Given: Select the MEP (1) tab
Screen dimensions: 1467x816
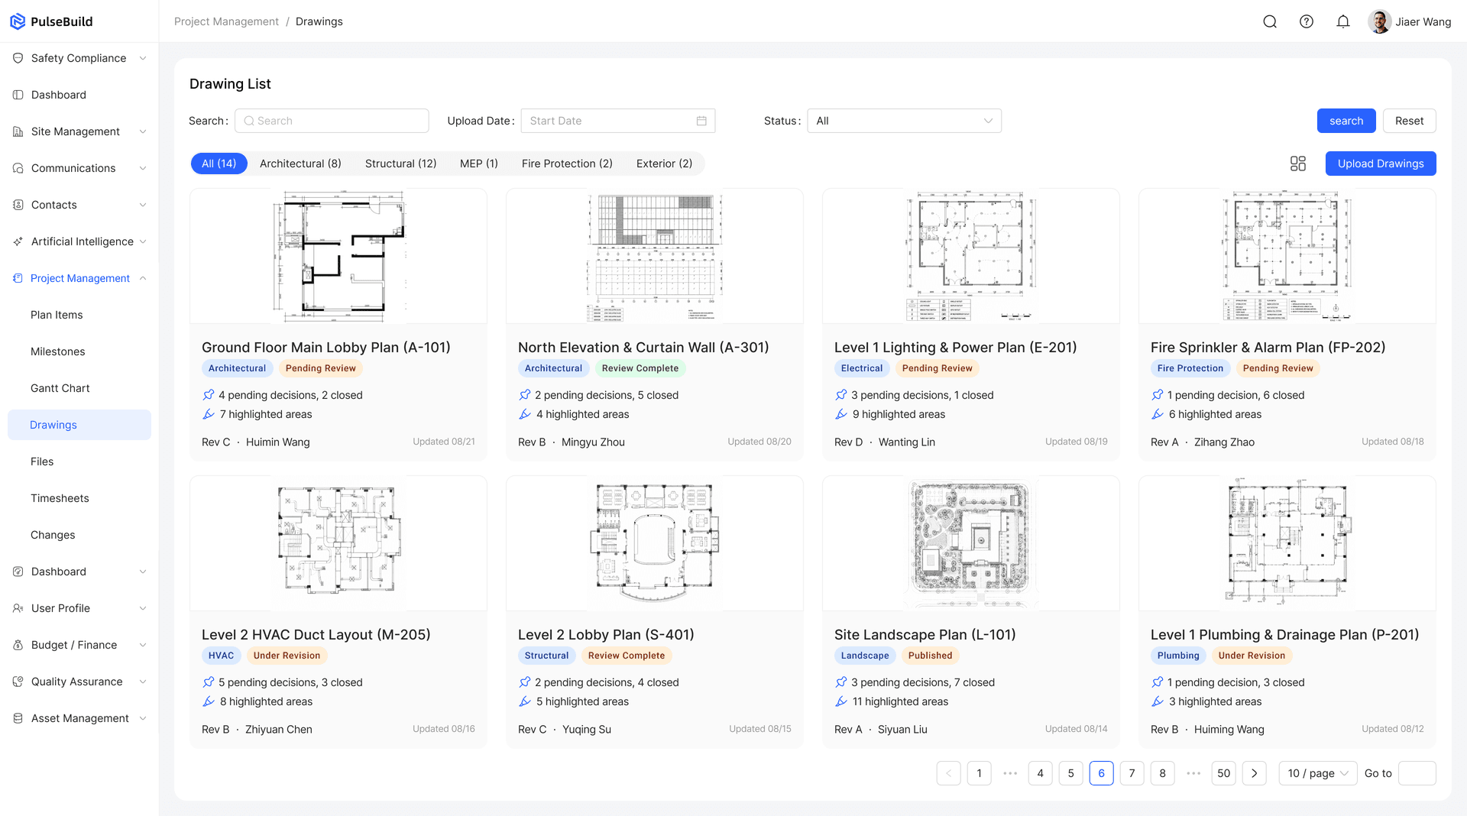Looking at the screenshot, I should [x=479, y=164].
